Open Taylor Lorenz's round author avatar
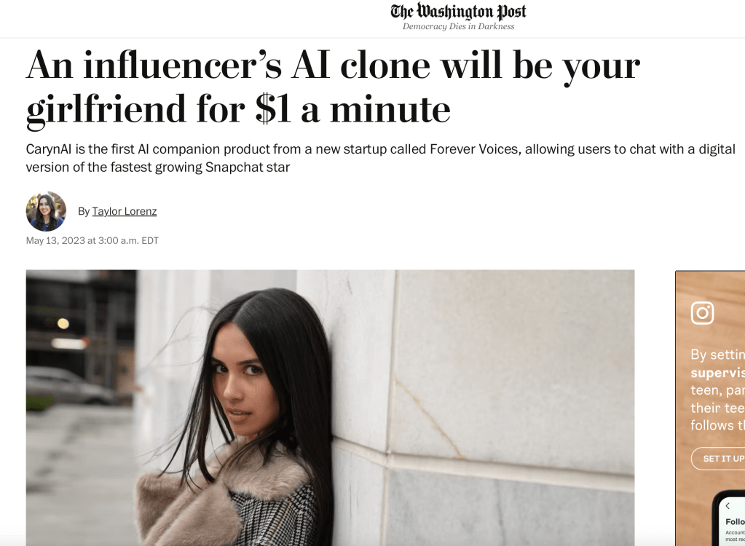745x546 pixels. 46,211
